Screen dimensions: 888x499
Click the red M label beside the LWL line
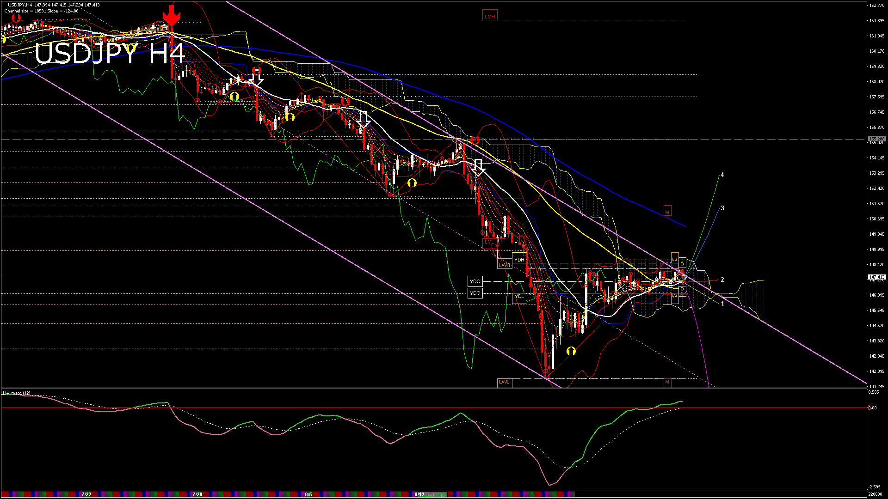coord(667,382)
